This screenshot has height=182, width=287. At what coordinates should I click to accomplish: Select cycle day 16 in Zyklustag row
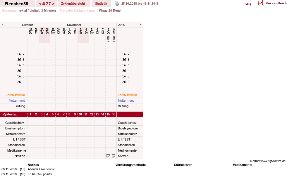click(x=114, y=115)
